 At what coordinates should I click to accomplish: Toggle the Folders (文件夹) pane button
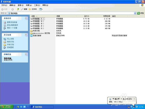coord(33,9)
